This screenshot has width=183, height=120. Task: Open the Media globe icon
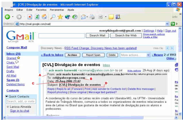pos(68,17)
